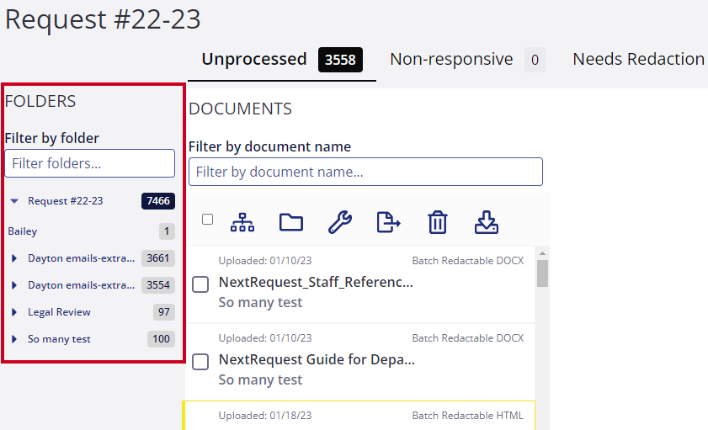
Task: Click the scrollbar up arrow in documents list
Action: pos(542,253)
